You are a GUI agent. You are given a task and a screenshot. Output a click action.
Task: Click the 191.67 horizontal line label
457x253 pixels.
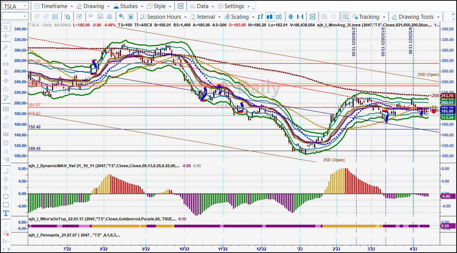pyautogui.click(x=34, y=105)
